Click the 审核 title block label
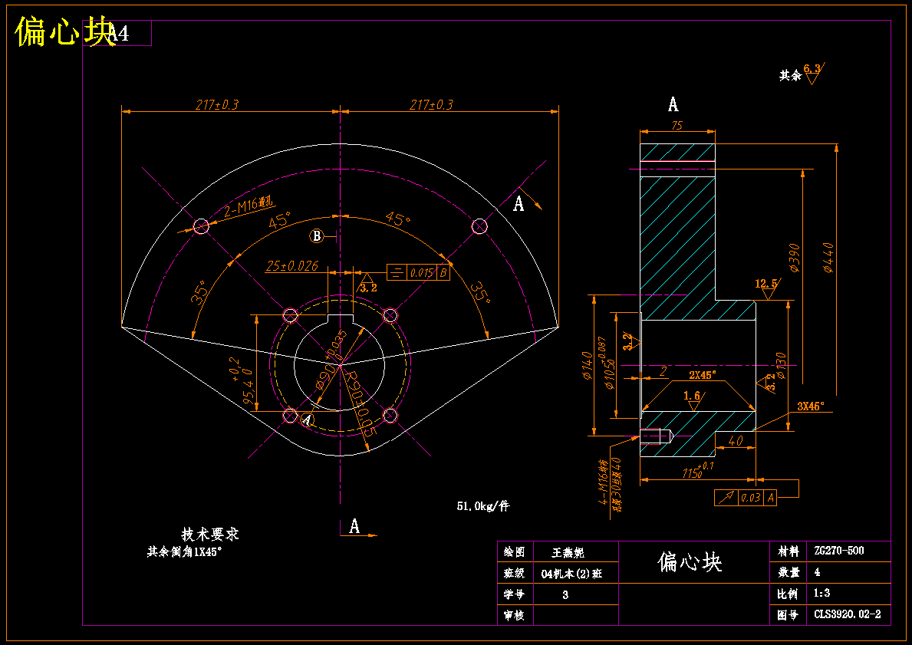 (x=515, y=615)
